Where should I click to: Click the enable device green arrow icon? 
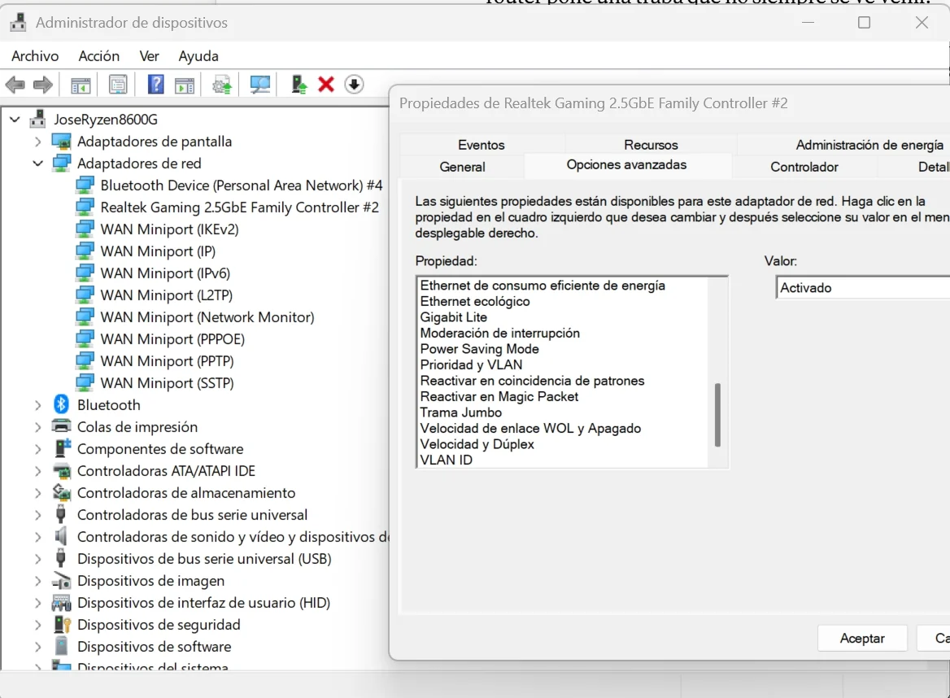299,85
